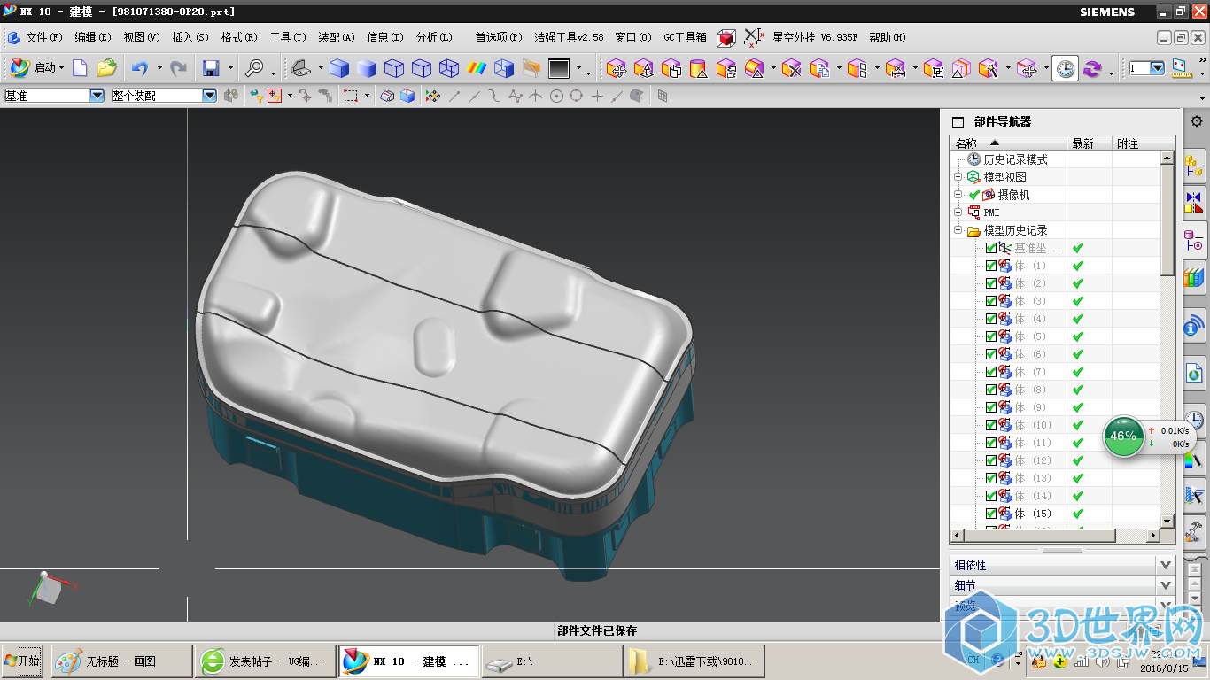Open the 分析(L) menu
Image resolution: width=1210 pixels, height=680 pixels.
pos(433,37)
